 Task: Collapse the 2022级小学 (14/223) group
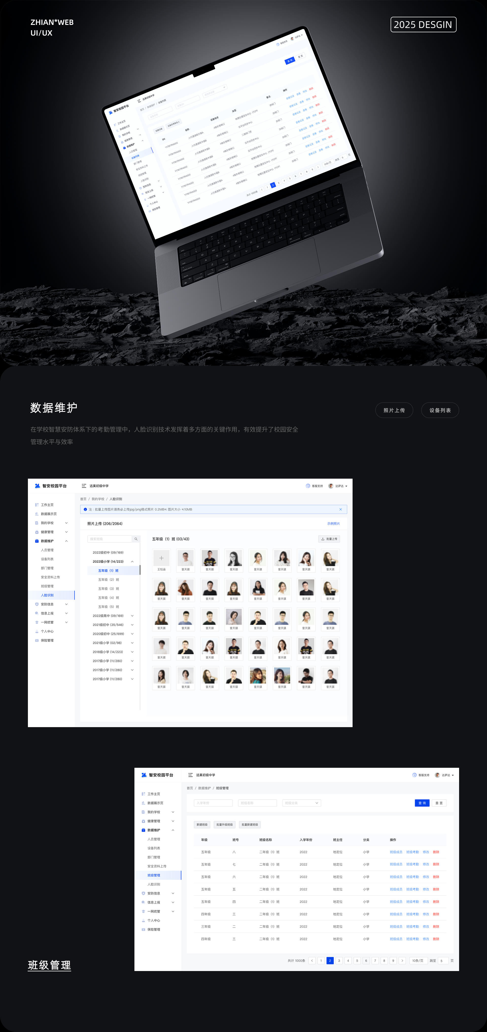tap(132, 562)
